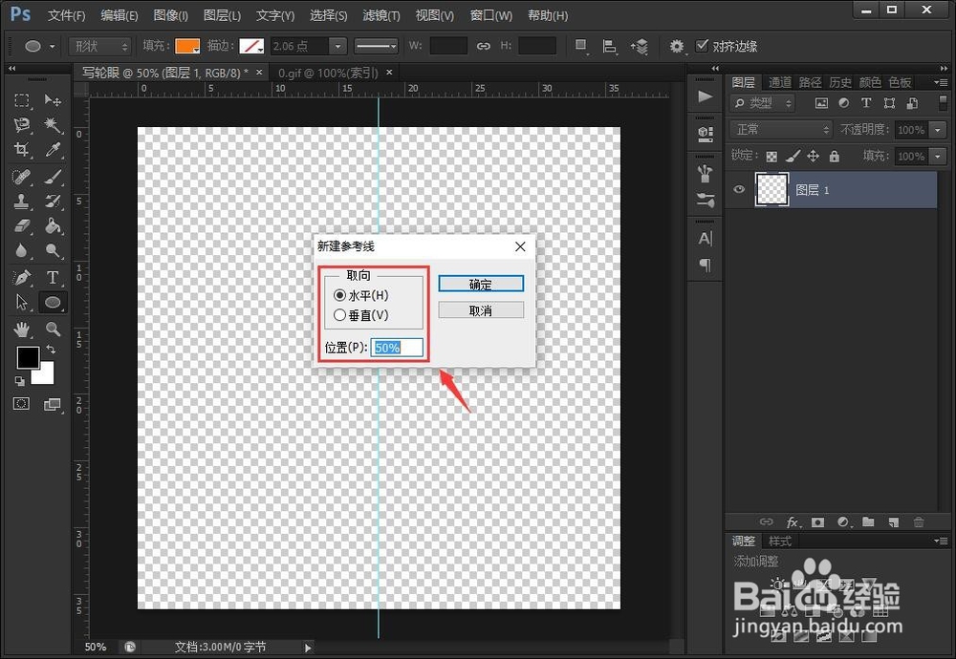Open the 文件(F) menu
The height and width of the screenshot is (659, 956).
(67, 15)
